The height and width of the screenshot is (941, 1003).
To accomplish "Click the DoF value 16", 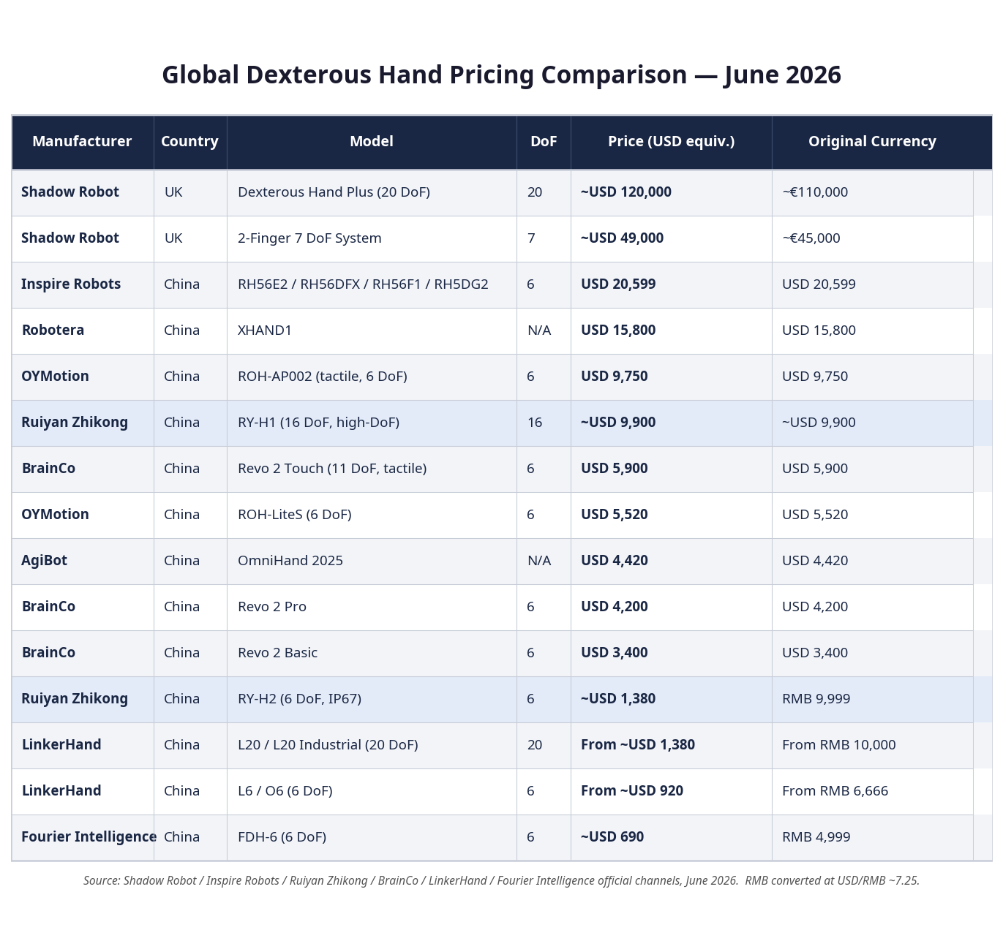I will [544, 423].
